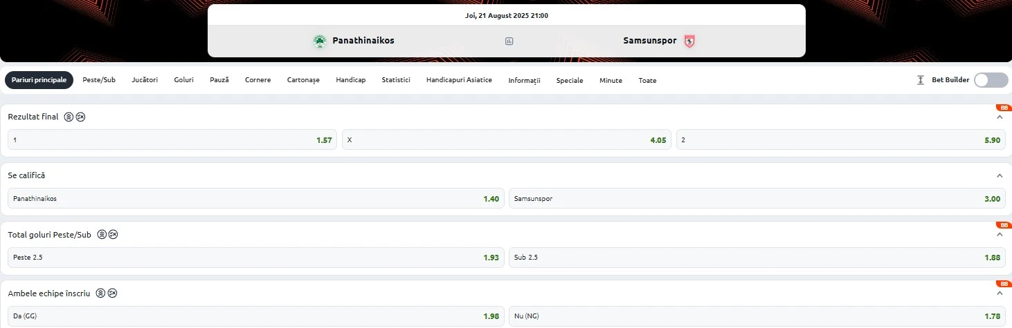Image resolution: width=1012 pixels, height=328 pixels.
Task: Open the match statistics icon between team names
Action: [x=509, y=41]
